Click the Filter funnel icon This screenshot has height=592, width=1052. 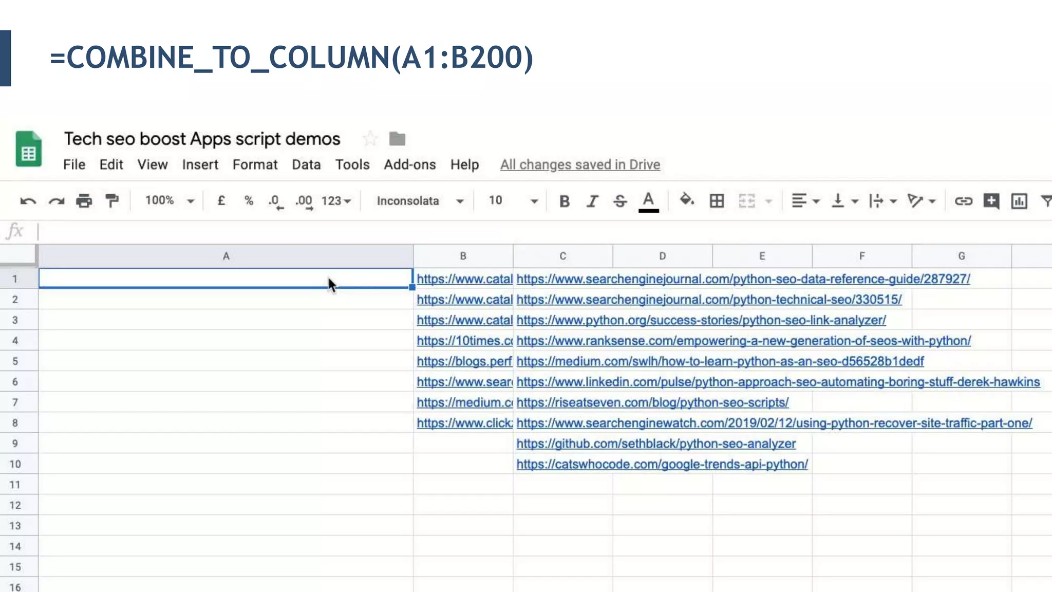(1046, 201)
